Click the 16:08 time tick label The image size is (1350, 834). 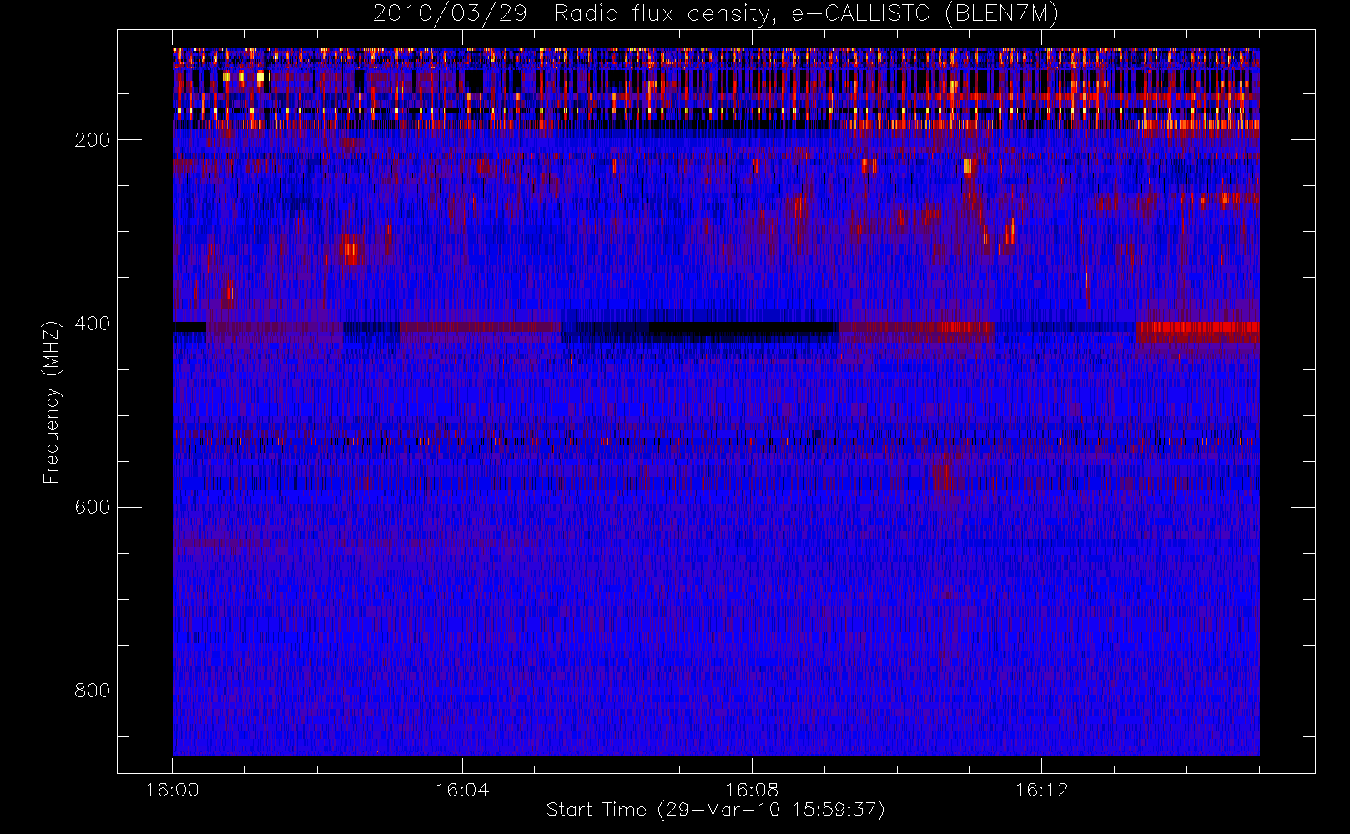pos(752,790)
